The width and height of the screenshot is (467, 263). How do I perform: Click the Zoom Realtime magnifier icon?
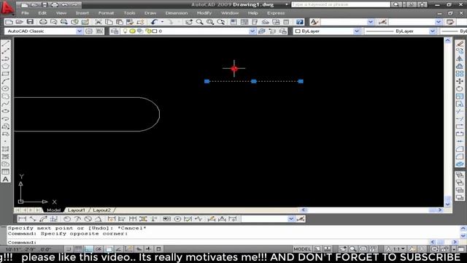click(x=199, y=22)
